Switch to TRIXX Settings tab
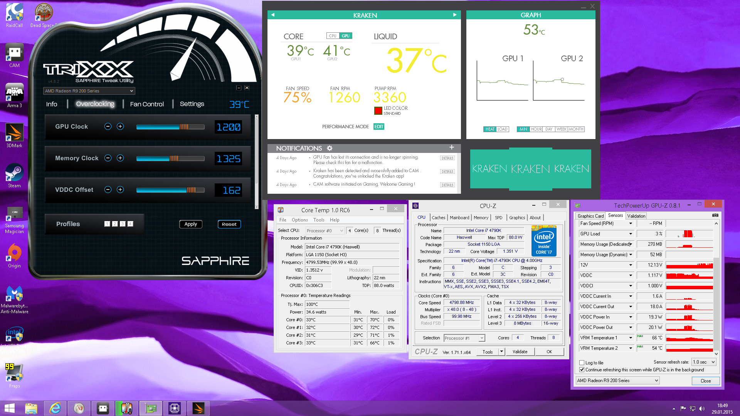 tap(192, 104)
